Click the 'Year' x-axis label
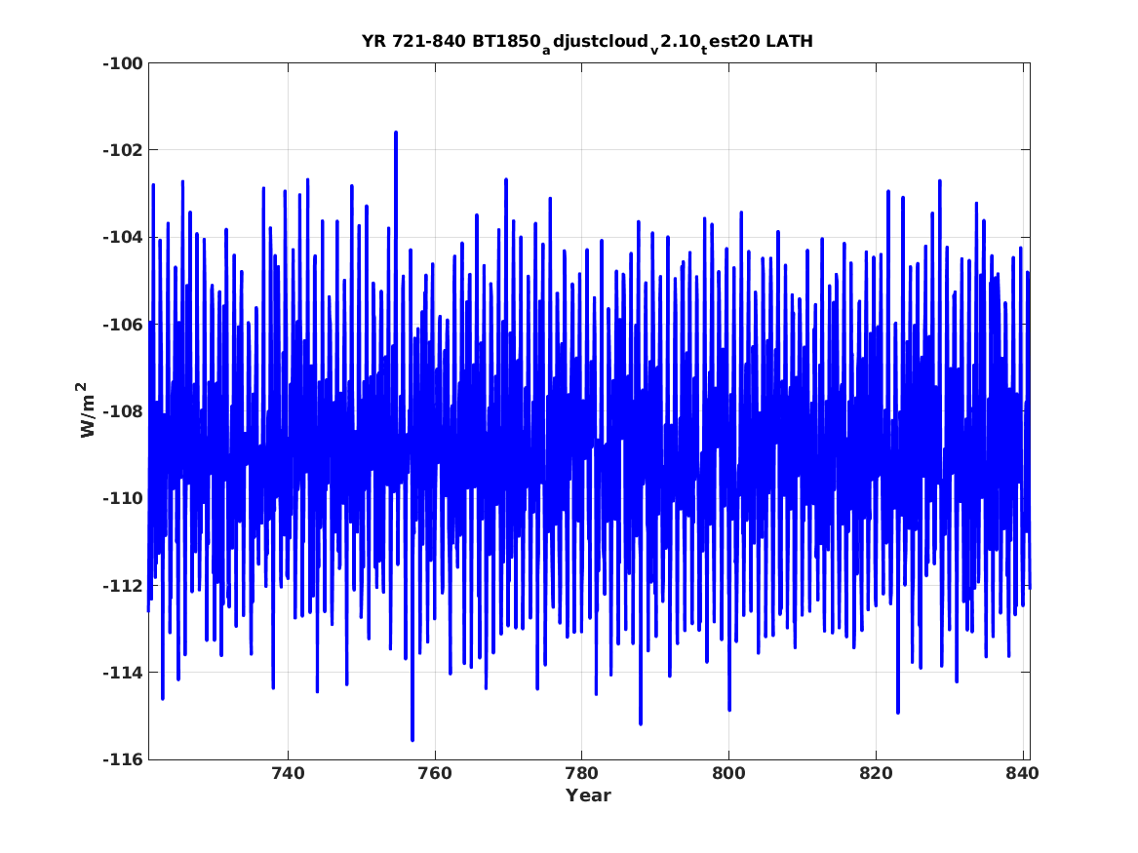 588,795
